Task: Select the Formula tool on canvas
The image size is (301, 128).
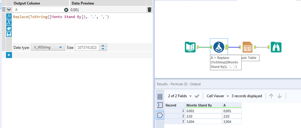Action: [x=219, y=47]
